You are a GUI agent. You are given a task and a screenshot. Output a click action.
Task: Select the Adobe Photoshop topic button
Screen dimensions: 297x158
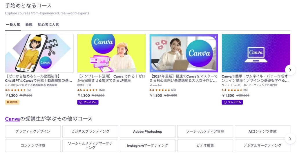148,131
